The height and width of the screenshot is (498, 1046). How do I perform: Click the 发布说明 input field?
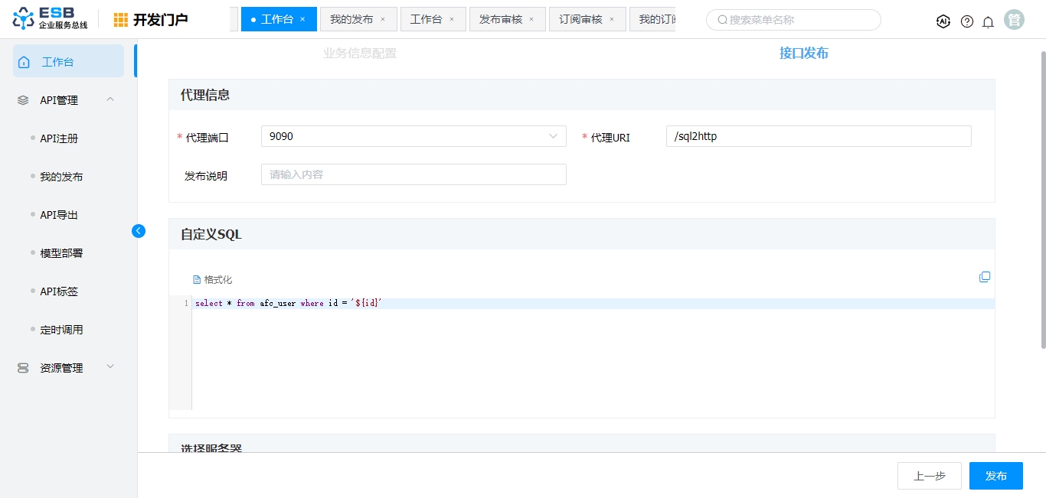click(413, 174)
